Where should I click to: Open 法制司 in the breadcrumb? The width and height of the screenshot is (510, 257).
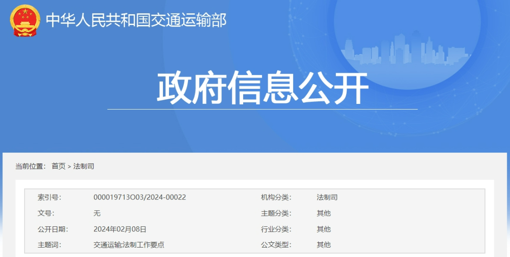84,166
